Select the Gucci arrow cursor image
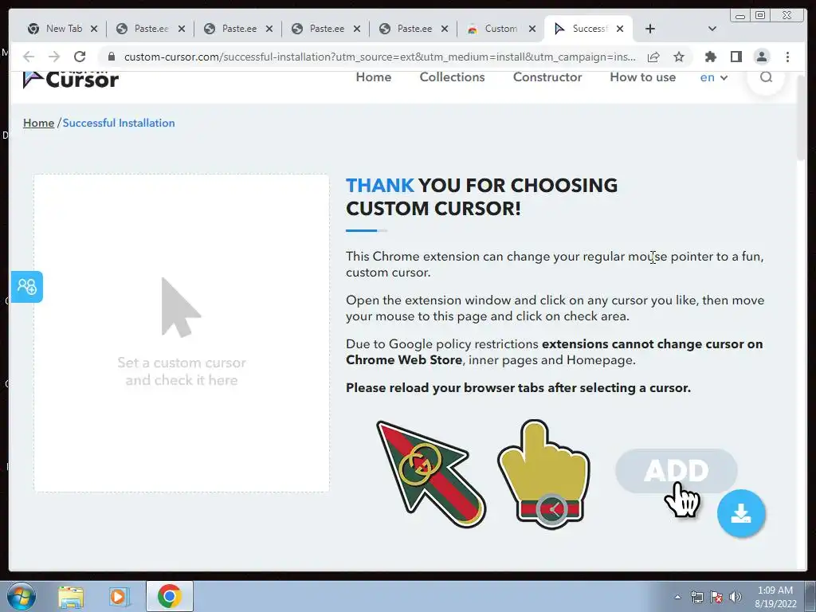The width and height of the screenshot is (816, 612). tap(431, 474)
